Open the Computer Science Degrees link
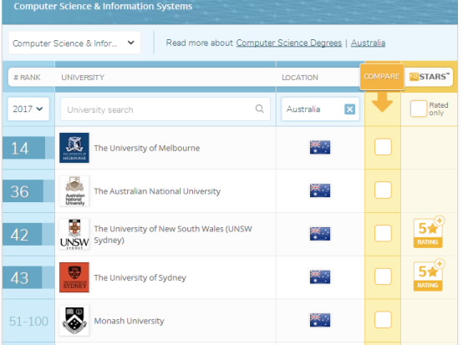Viewport: 463px width, 345px height. point(289,43)
